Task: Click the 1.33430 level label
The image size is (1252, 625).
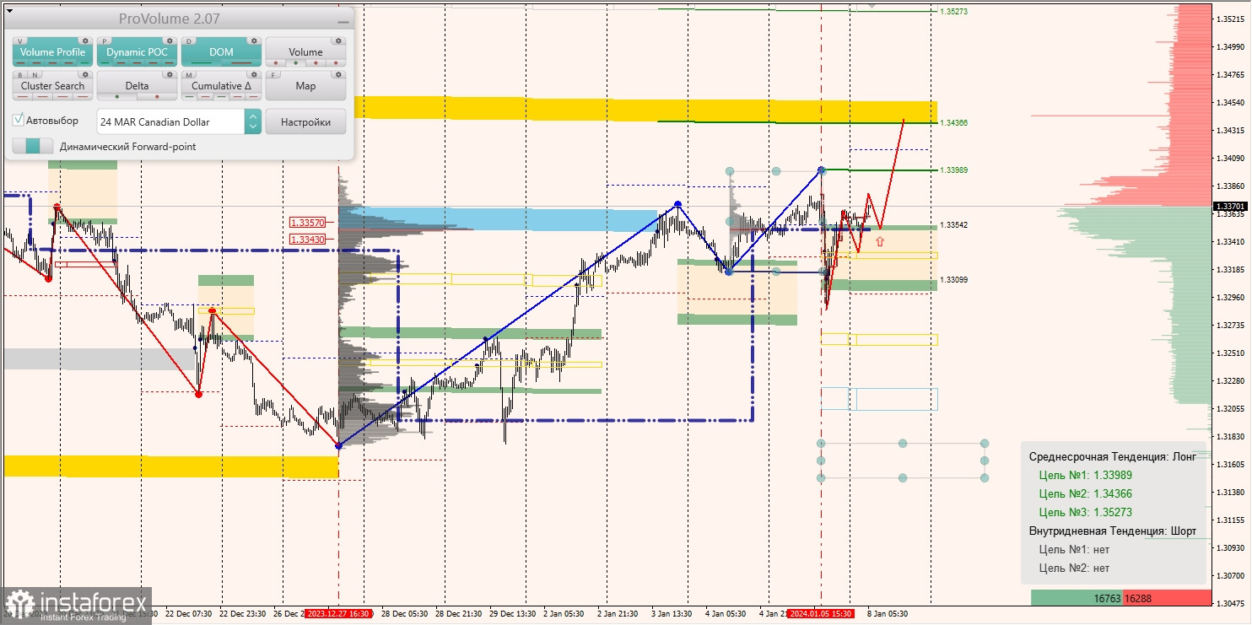Action: [x=306, y=240]
